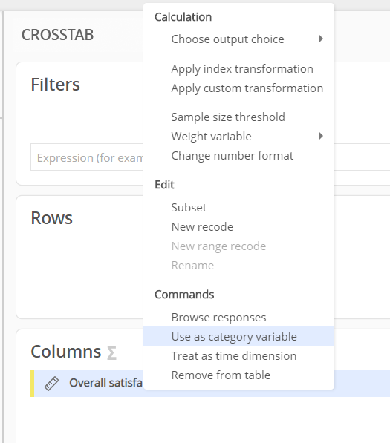Expand the Weight variable submenu arrow

[x=321, y=136]
